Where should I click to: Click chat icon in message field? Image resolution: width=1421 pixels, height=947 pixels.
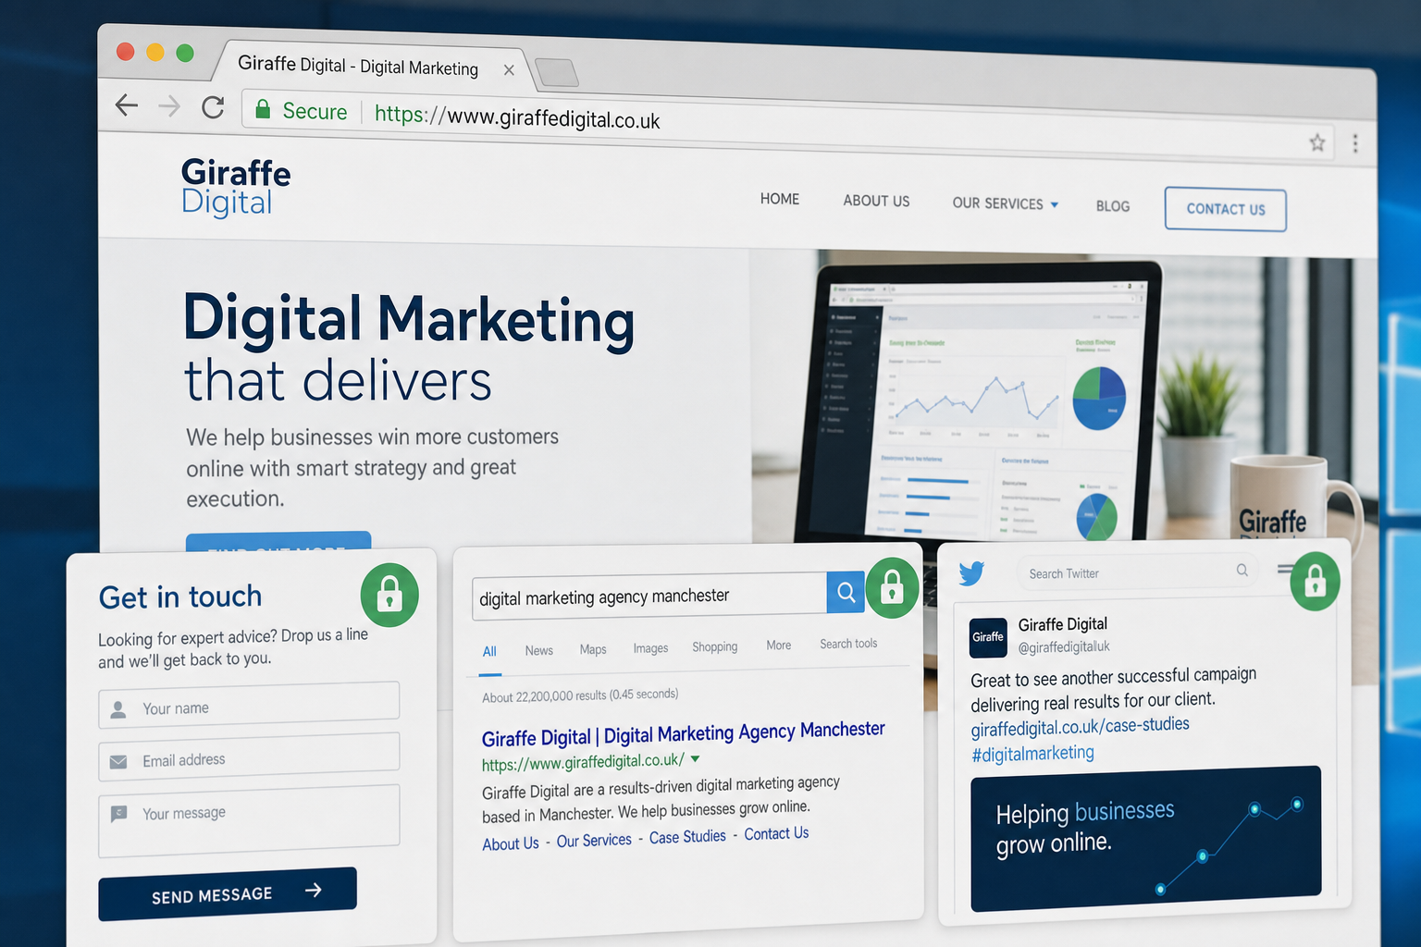coord(118,814)
